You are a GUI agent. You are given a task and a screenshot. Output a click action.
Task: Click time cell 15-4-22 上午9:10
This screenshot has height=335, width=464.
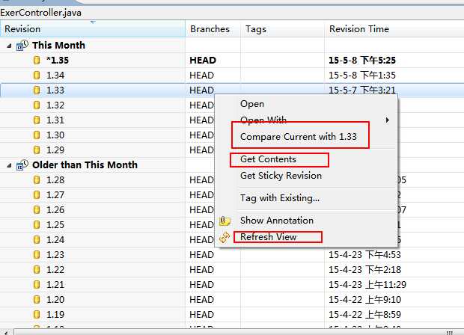pos(365,300)
